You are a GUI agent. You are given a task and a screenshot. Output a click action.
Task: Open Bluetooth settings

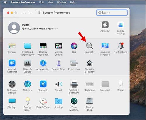[x=43, y=84]
